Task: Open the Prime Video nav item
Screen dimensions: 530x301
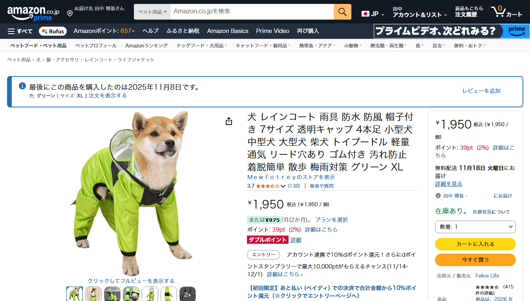Action: click(x=272, y=31)
